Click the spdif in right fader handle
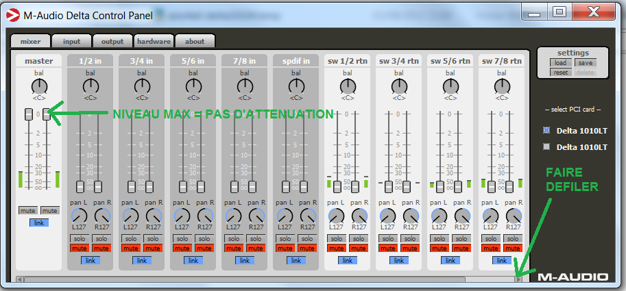Image resolution: width=626 pixels, height=291 pixels. click(304, 186)
